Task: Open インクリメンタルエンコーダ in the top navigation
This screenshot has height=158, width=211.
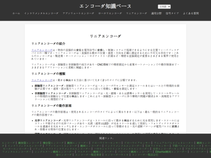Action: [41, 13]
